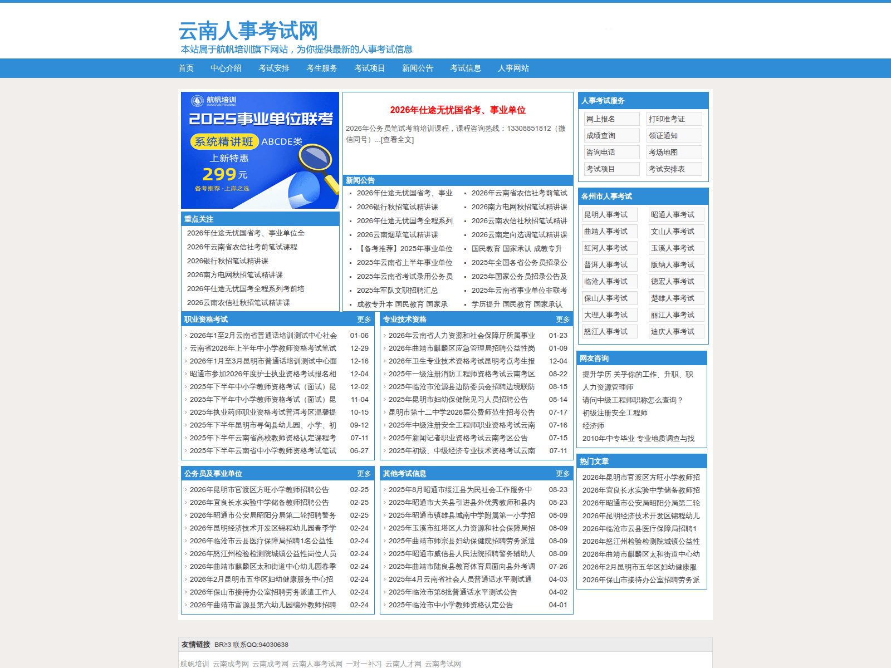Open 2026年1至2月云南省普通话培训测试中心社会 article

263,336
